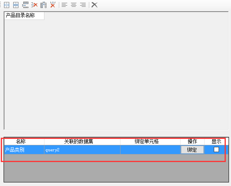
Task: Click the merge cells toolbar icon
Action: click(7, 5)
